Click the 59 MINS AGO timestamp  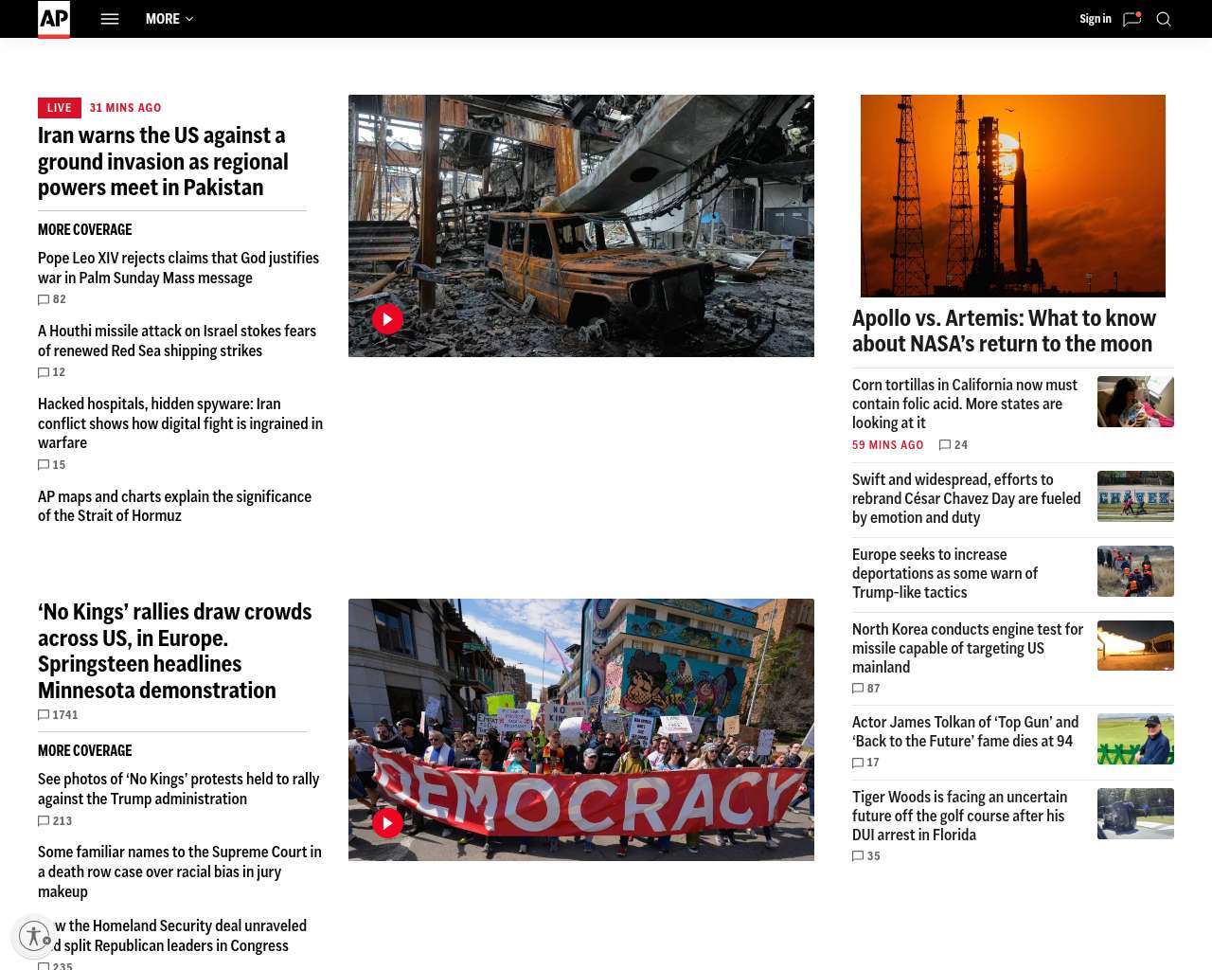pyautogui.click(x=887, y=445)
